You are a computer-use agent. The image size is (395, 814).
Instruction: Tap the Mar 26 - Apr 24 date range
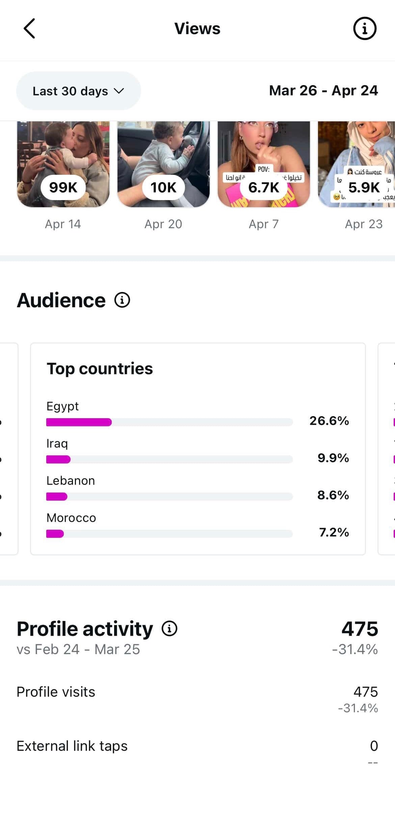pos(323,90)
